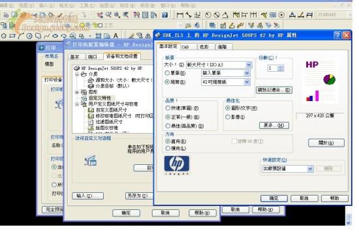Select the 捲筒(R) radio button
Image resolution: width=359 pixels, height=251 pixels.
pyautogui.click(x=167, y=82)
